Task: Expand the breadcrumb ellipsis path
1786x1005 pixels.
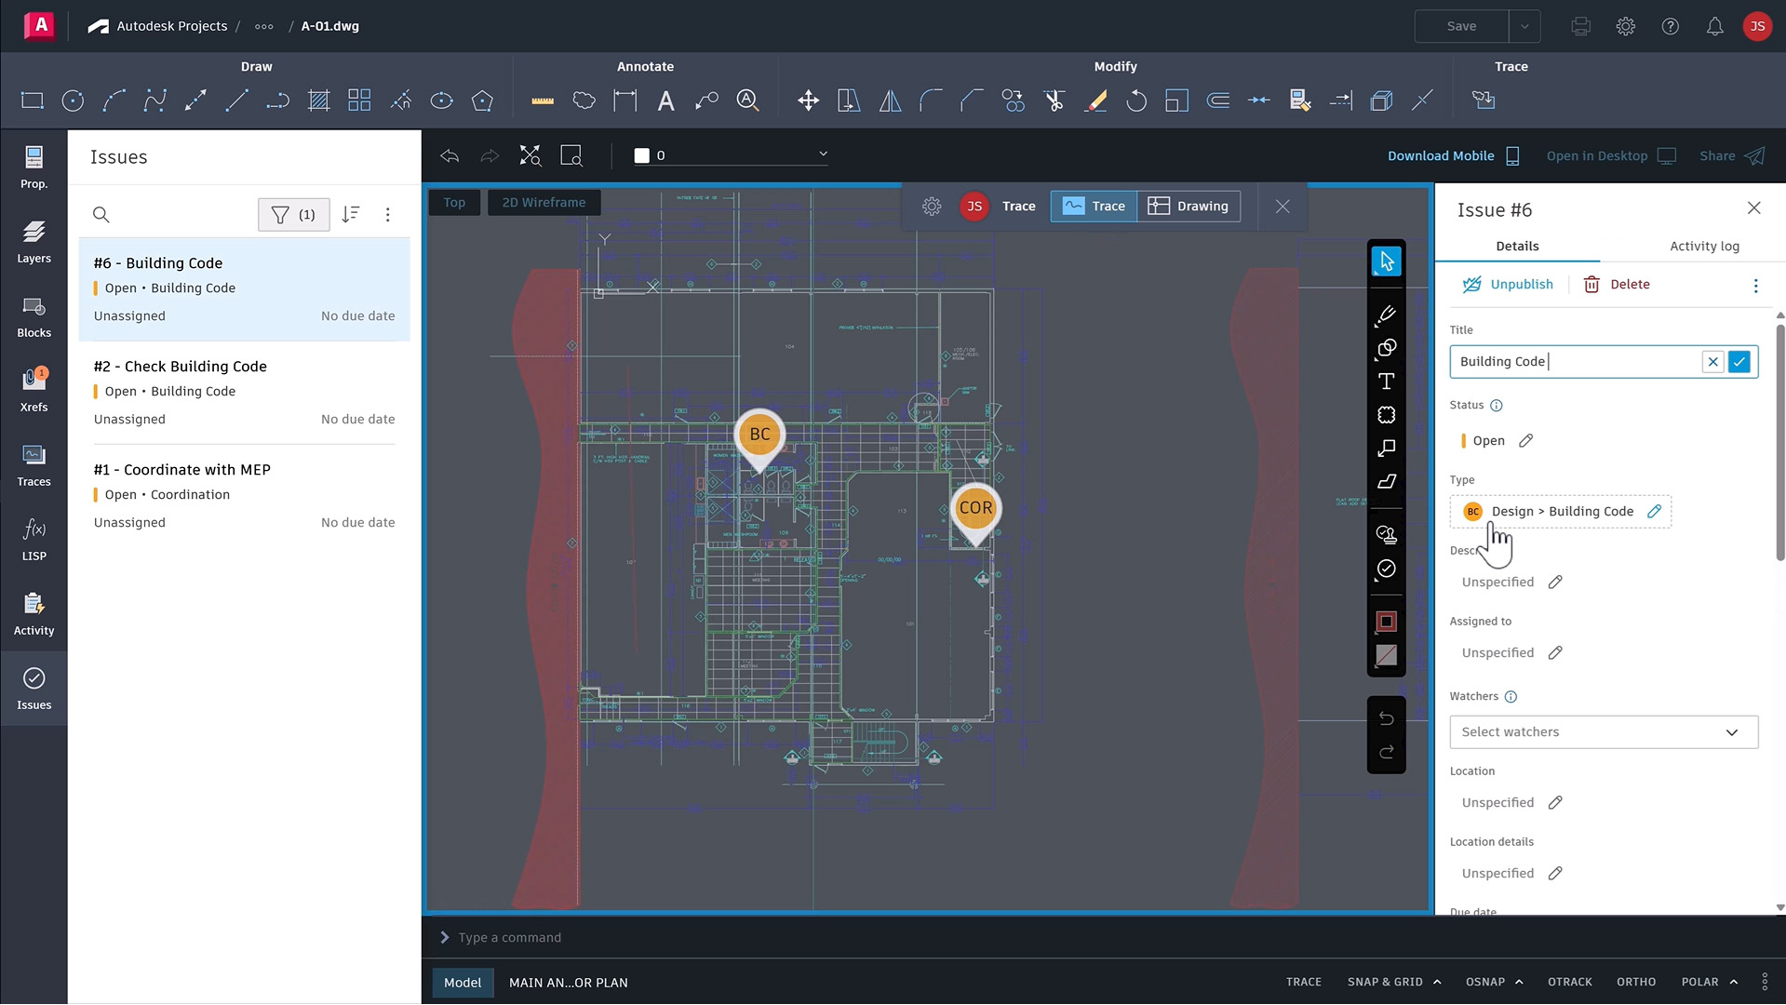Action: [264, 26]
